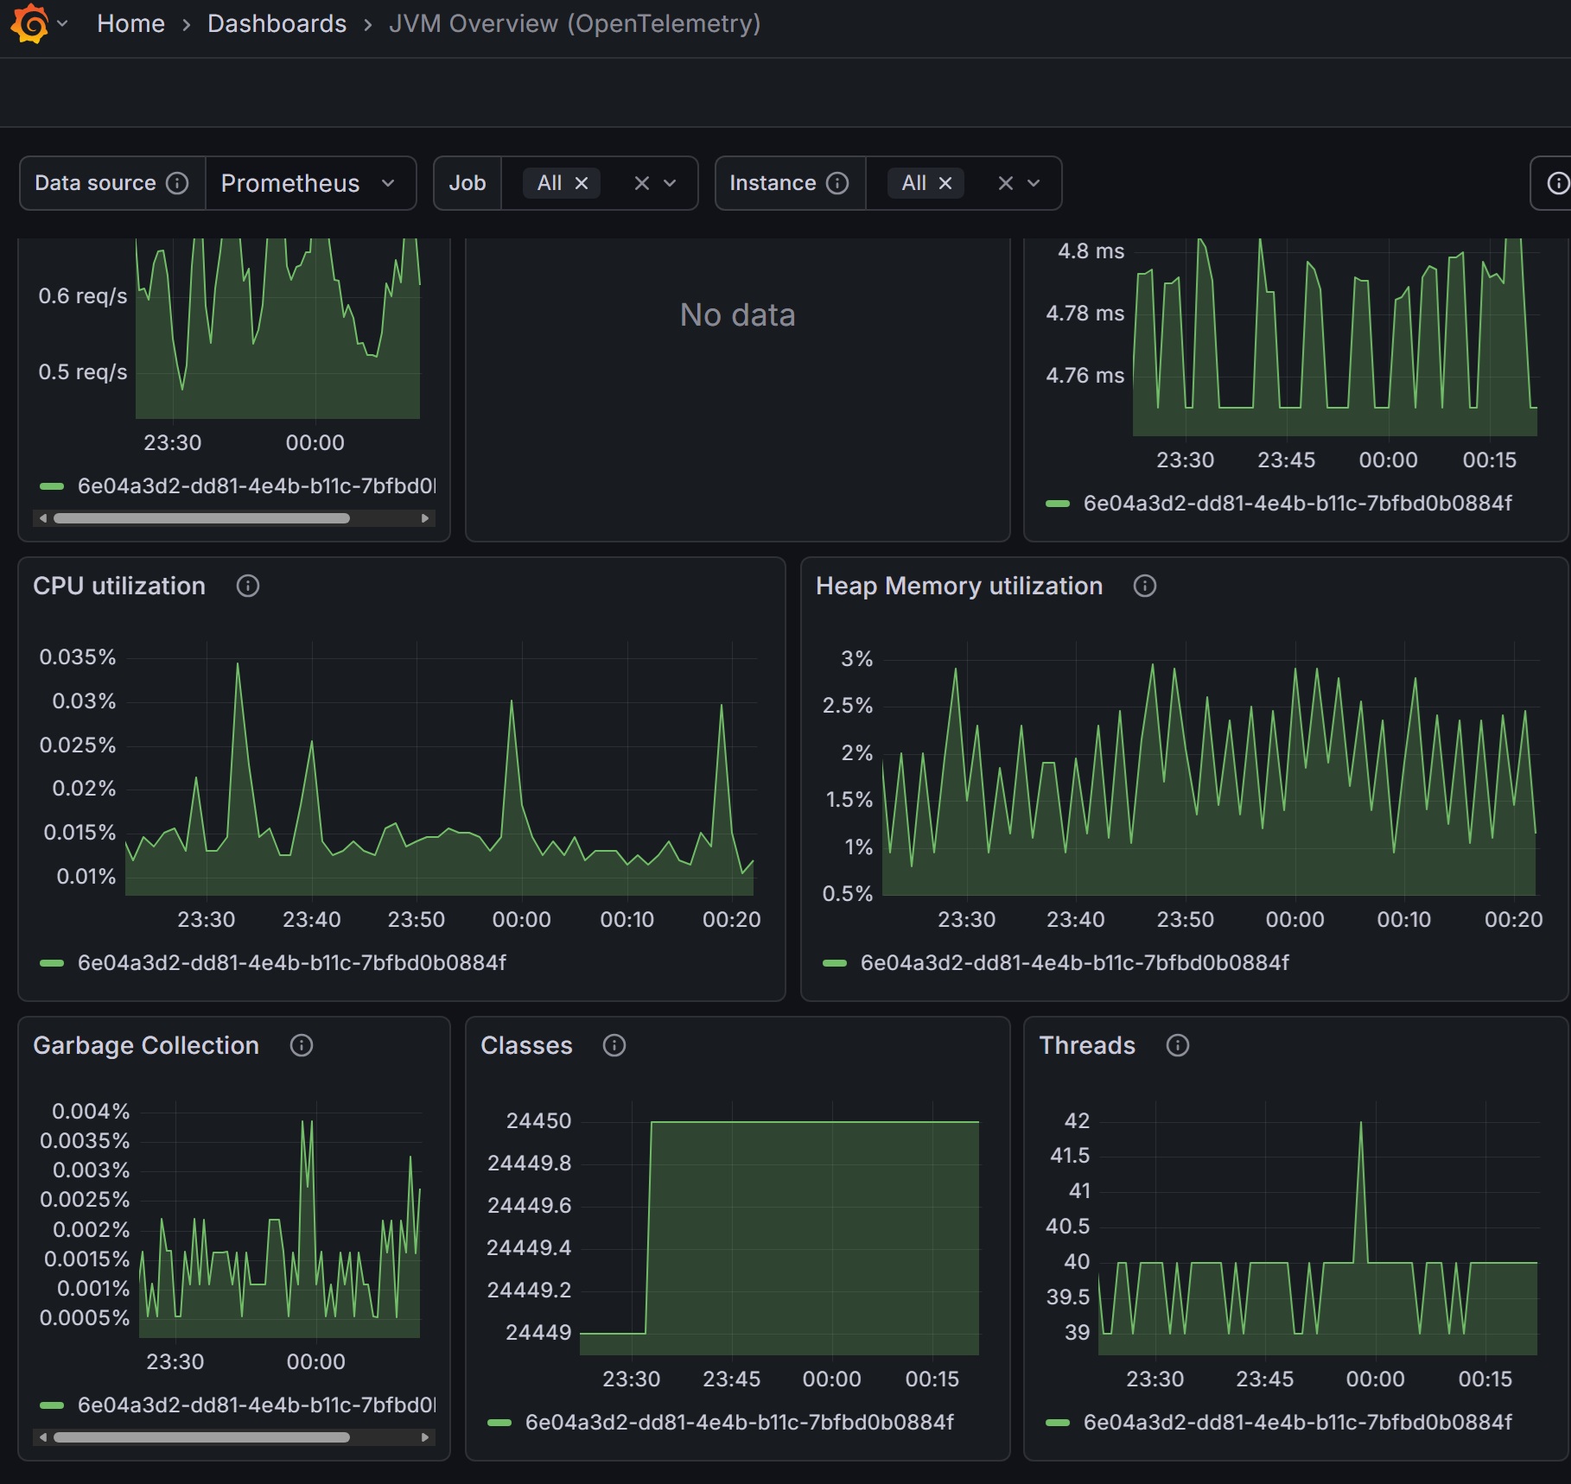Show Garbage Collection panel info icon
This screenshot has width=1571, height=1484.
pyautogui.click(x=302, y=1046)
